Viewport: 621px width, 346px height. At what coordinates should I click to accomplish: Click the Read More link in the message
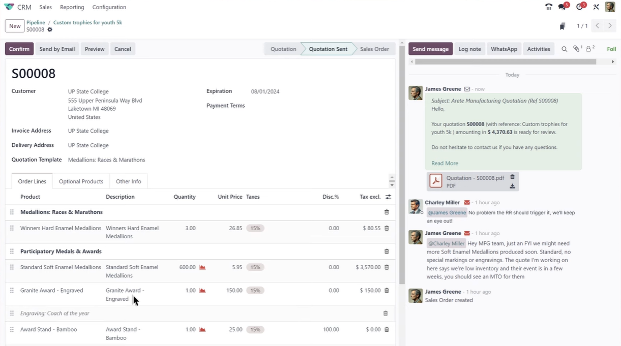point(445,163)
